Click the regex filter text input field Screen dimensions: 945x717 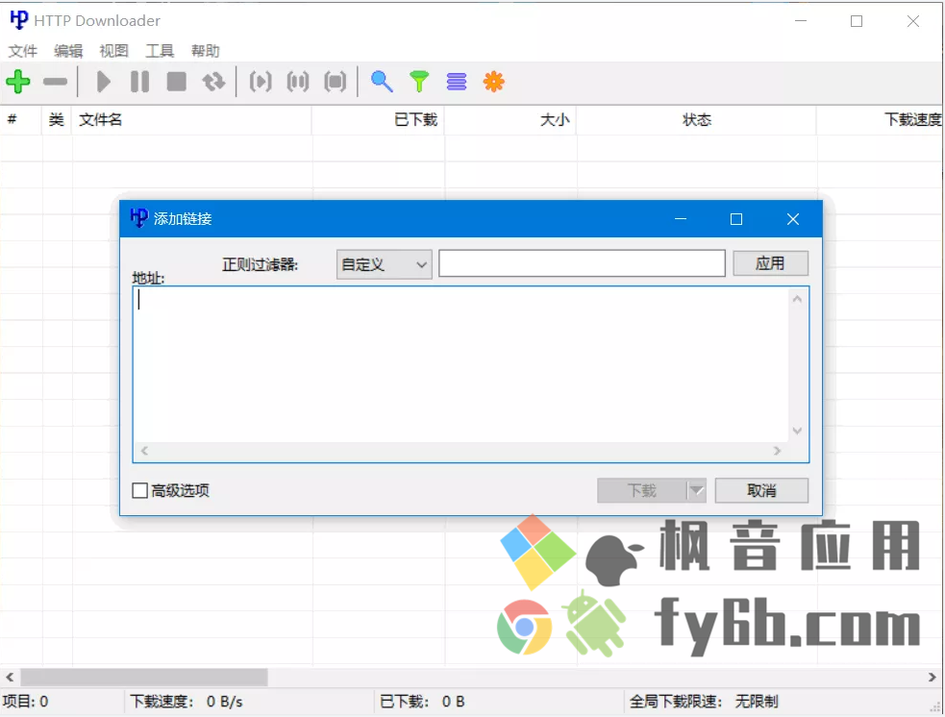tap(582, 263)
